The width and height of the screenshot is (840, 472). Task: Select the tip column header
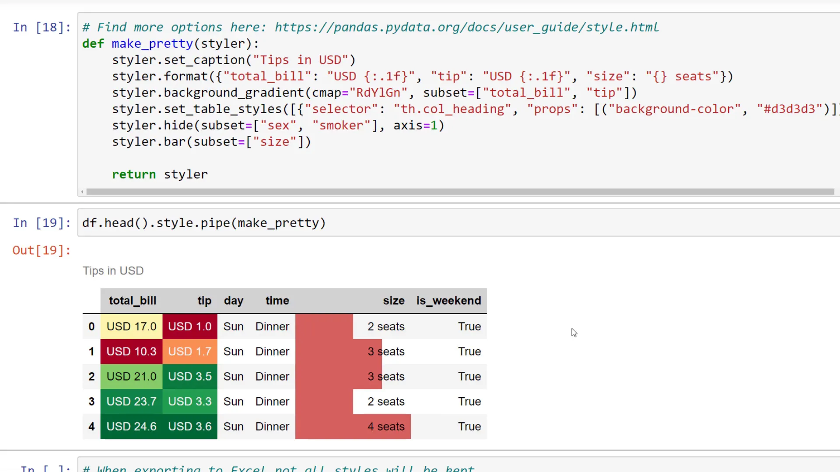pyautogui.click(x=204, y=301)
